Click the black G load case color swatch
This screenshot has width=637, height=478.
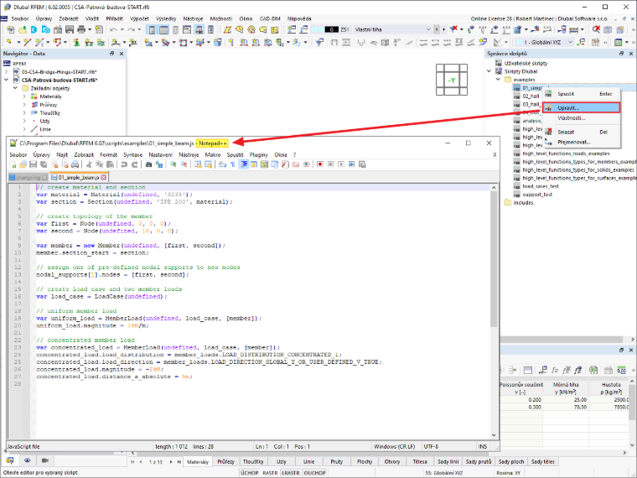(332, 29)
